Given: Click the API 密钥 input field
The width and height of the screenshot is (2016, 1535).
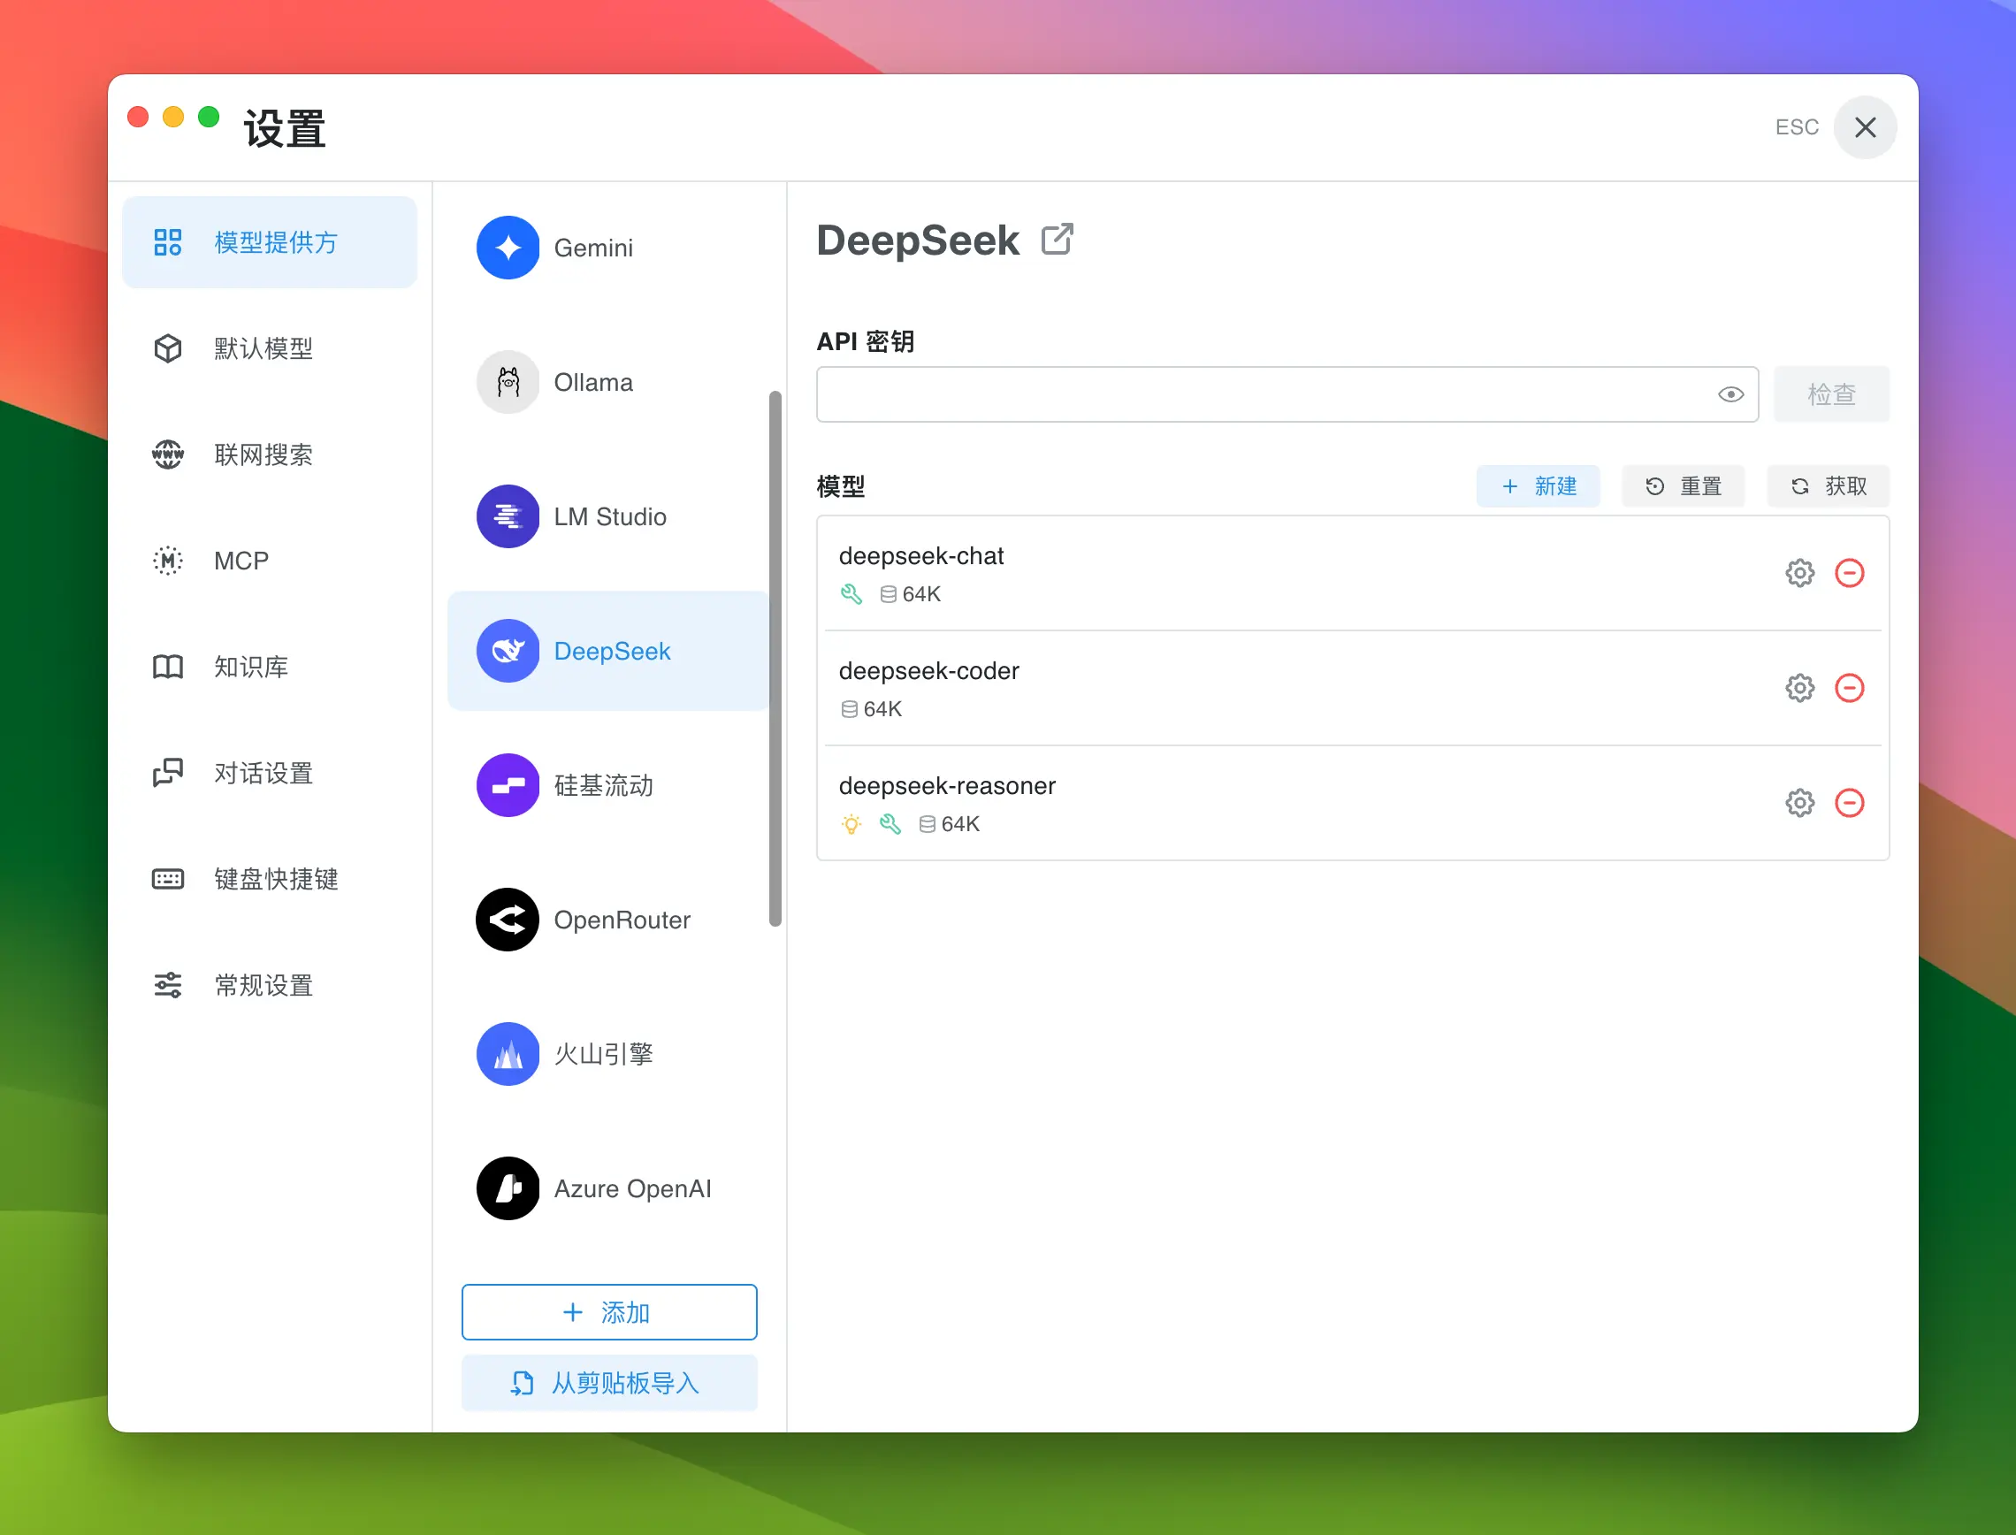Looking at the screenshot, I should pos(1261,394).
